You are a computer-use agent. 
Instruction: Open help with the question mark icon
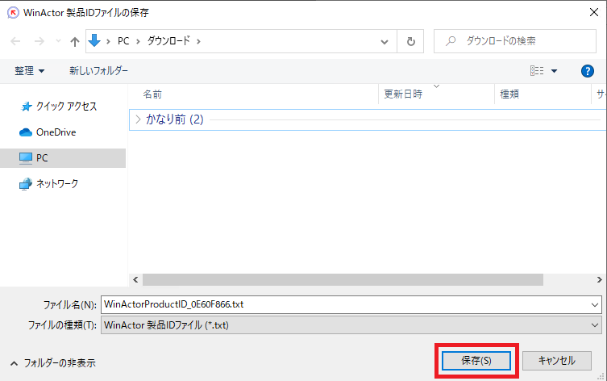pyautogui.click(x=588, y=71)
